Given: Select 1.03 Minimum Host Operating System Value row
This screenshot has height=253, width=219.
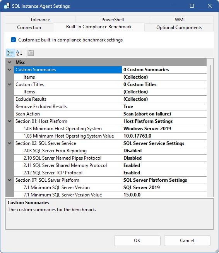Looking at the screenshot, I should (68, 136).
